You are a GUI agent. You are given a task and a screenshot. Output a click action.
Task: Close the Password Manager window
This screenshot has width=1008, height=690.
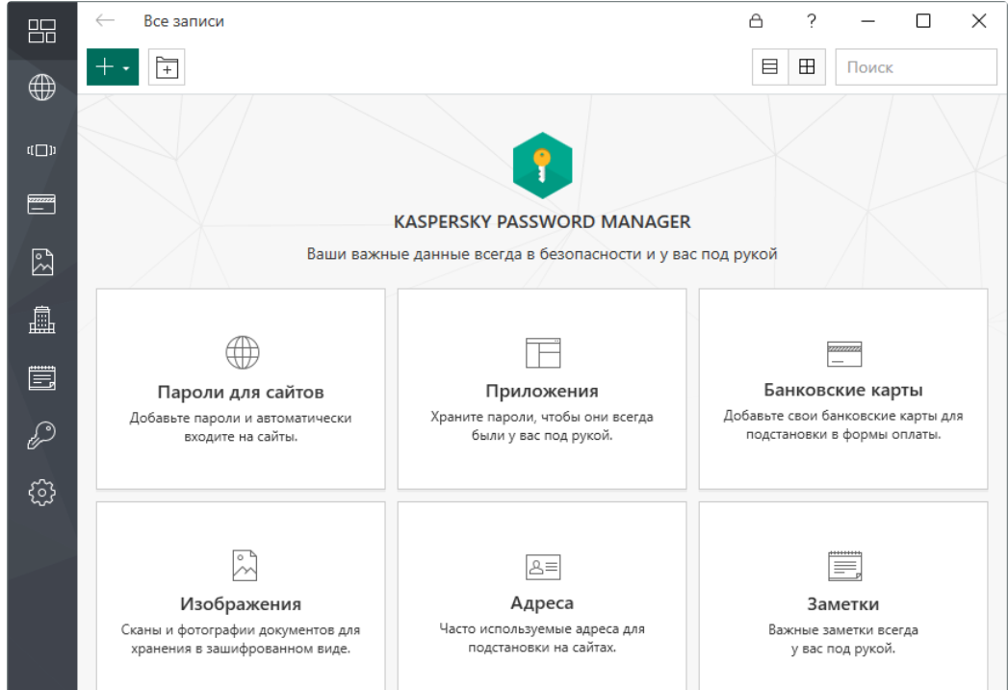pyautogui.click(x=979, y=21)
